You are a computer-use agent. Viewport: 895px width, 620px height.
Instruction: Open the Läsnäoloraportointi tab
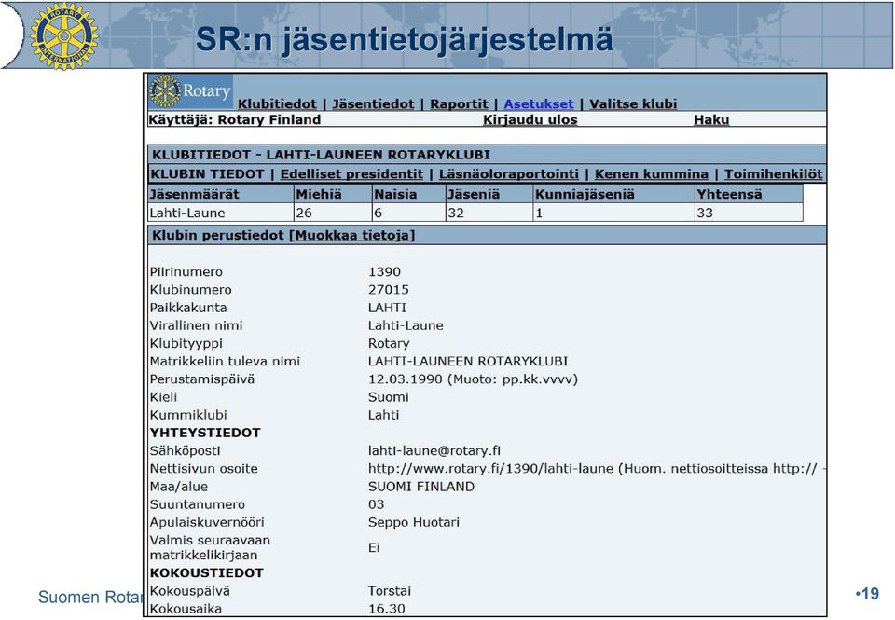509,174
